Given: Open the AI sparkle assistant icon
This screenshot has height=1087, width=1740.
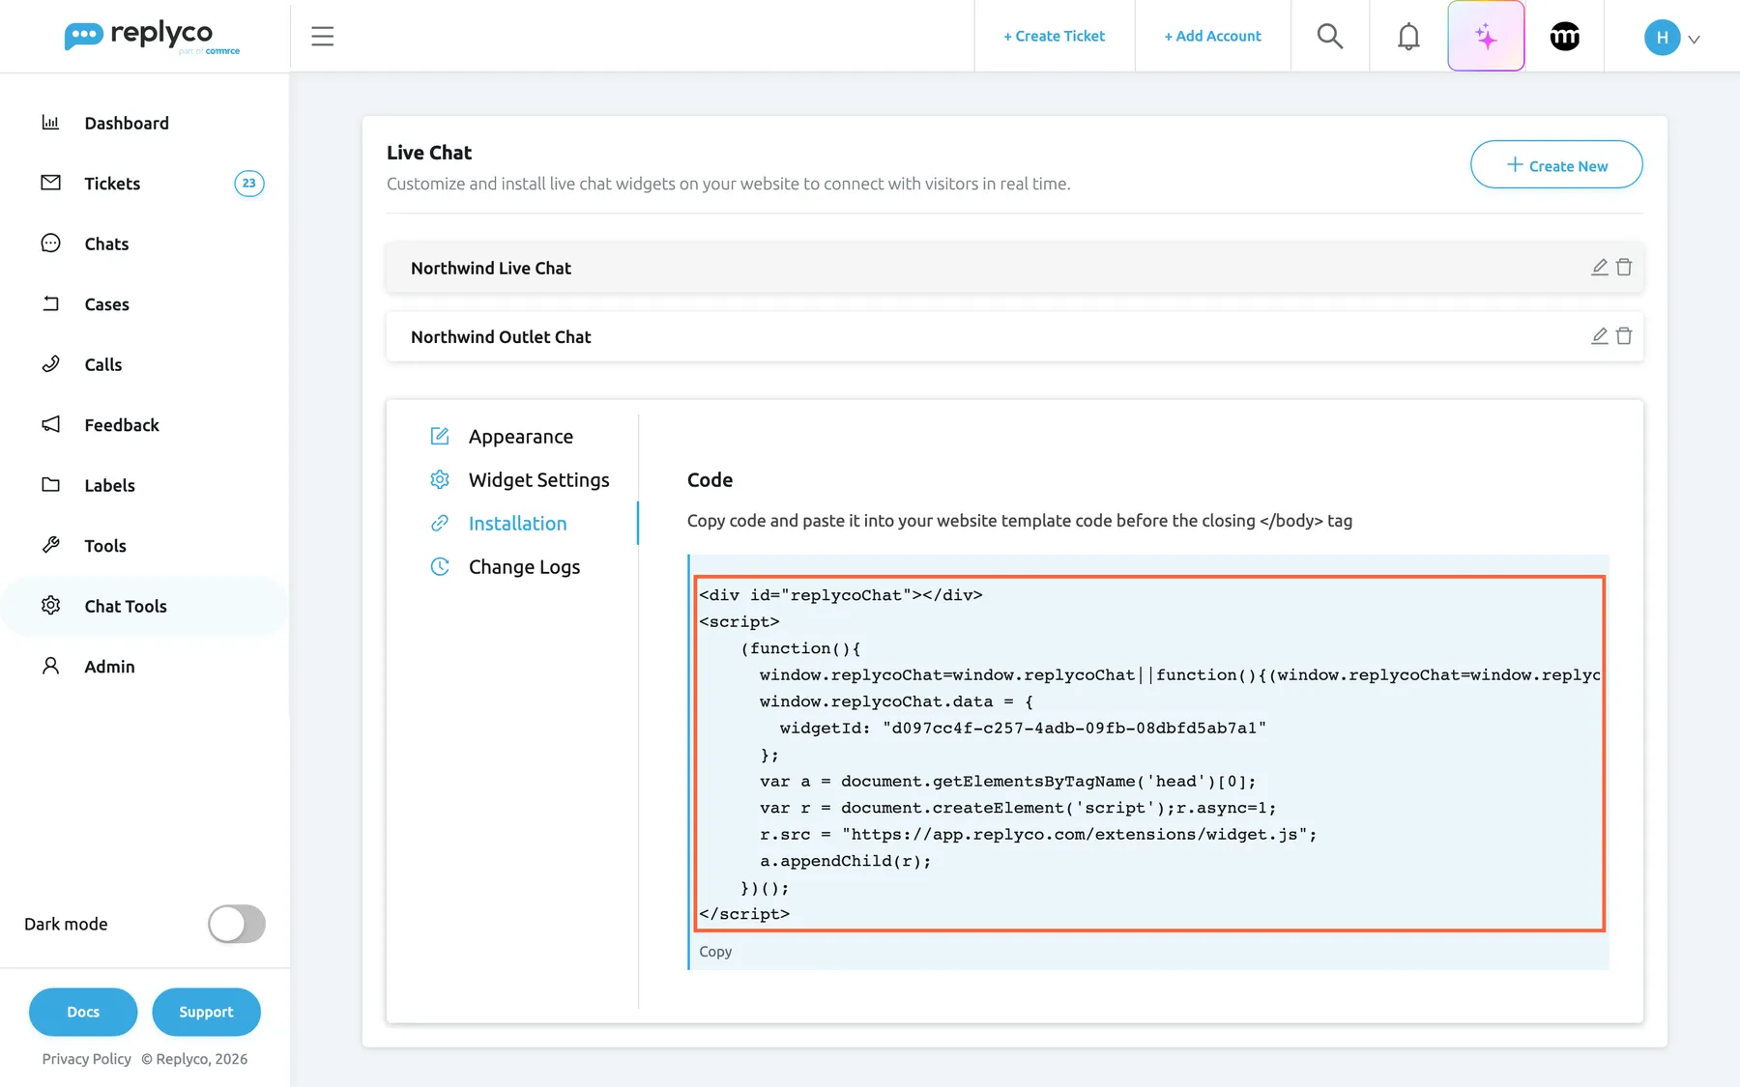Looking at the screenshot, I should tap(1486, 37).
